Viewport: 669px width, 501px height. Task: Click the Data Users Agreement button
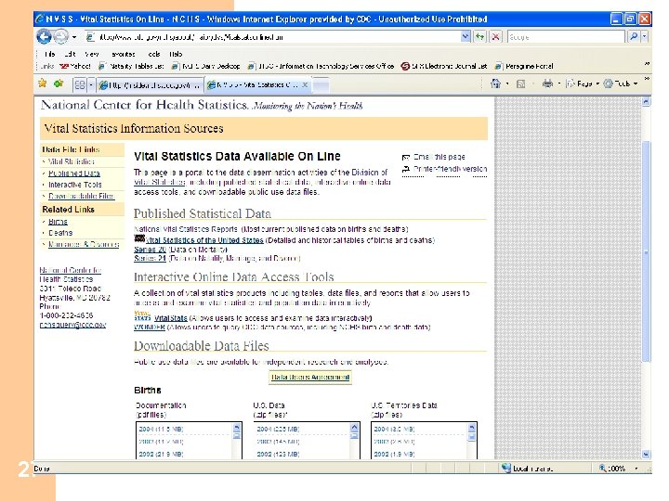(310, 377)
